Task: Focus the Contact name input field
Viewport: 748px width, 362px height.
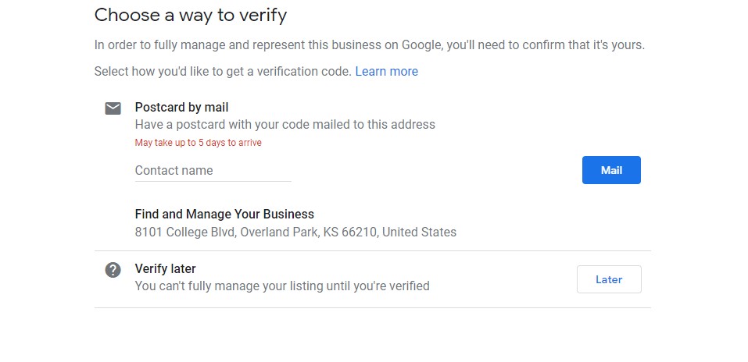Action: point(213,171)
